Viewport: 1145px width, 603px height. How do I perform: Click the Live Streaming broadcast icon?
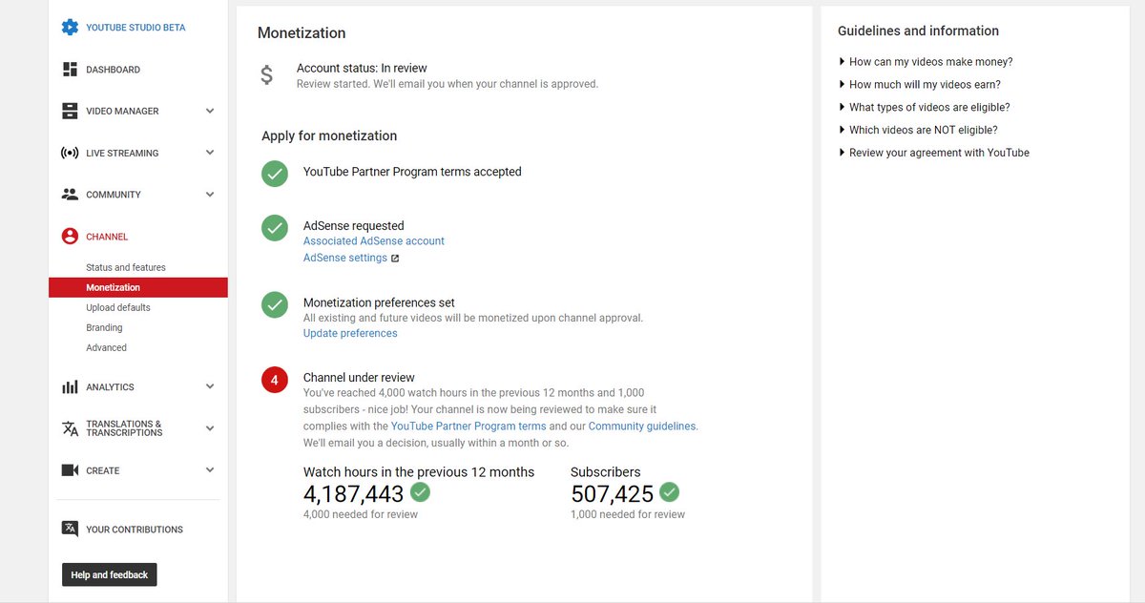coord(70,153)
